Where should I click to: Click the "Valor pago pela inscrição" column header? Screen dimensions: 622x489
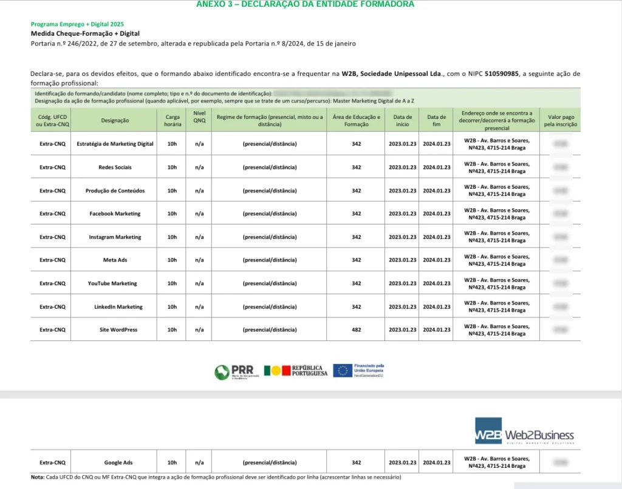coord(560,120)
